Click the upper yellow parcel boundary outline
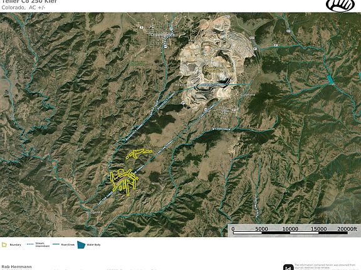This screenshot has width=361, height=270. pos(139,153)
